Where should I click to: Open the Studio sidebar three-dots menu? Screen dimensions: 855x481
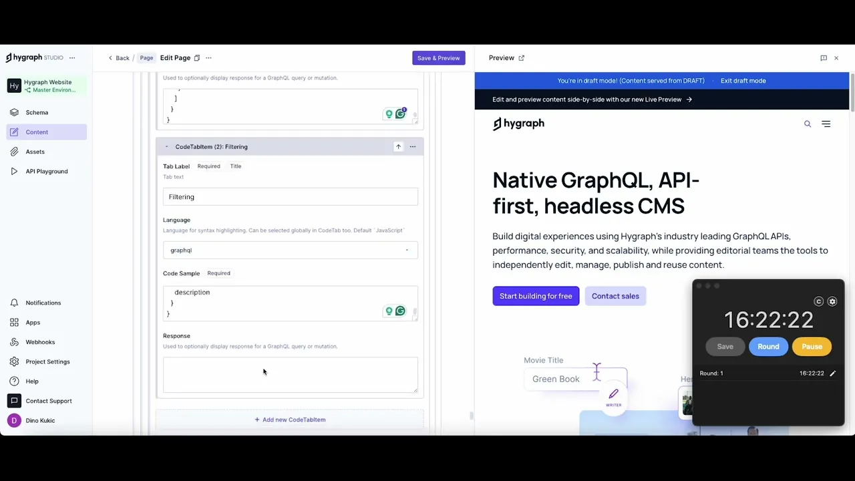coord(72,57)
